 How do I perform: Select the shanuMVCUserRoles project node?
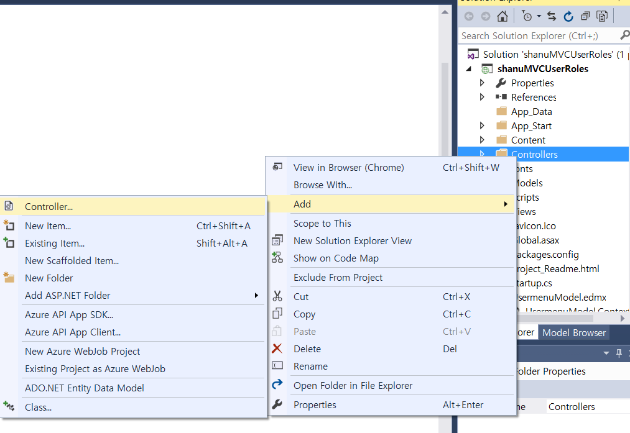543,68
